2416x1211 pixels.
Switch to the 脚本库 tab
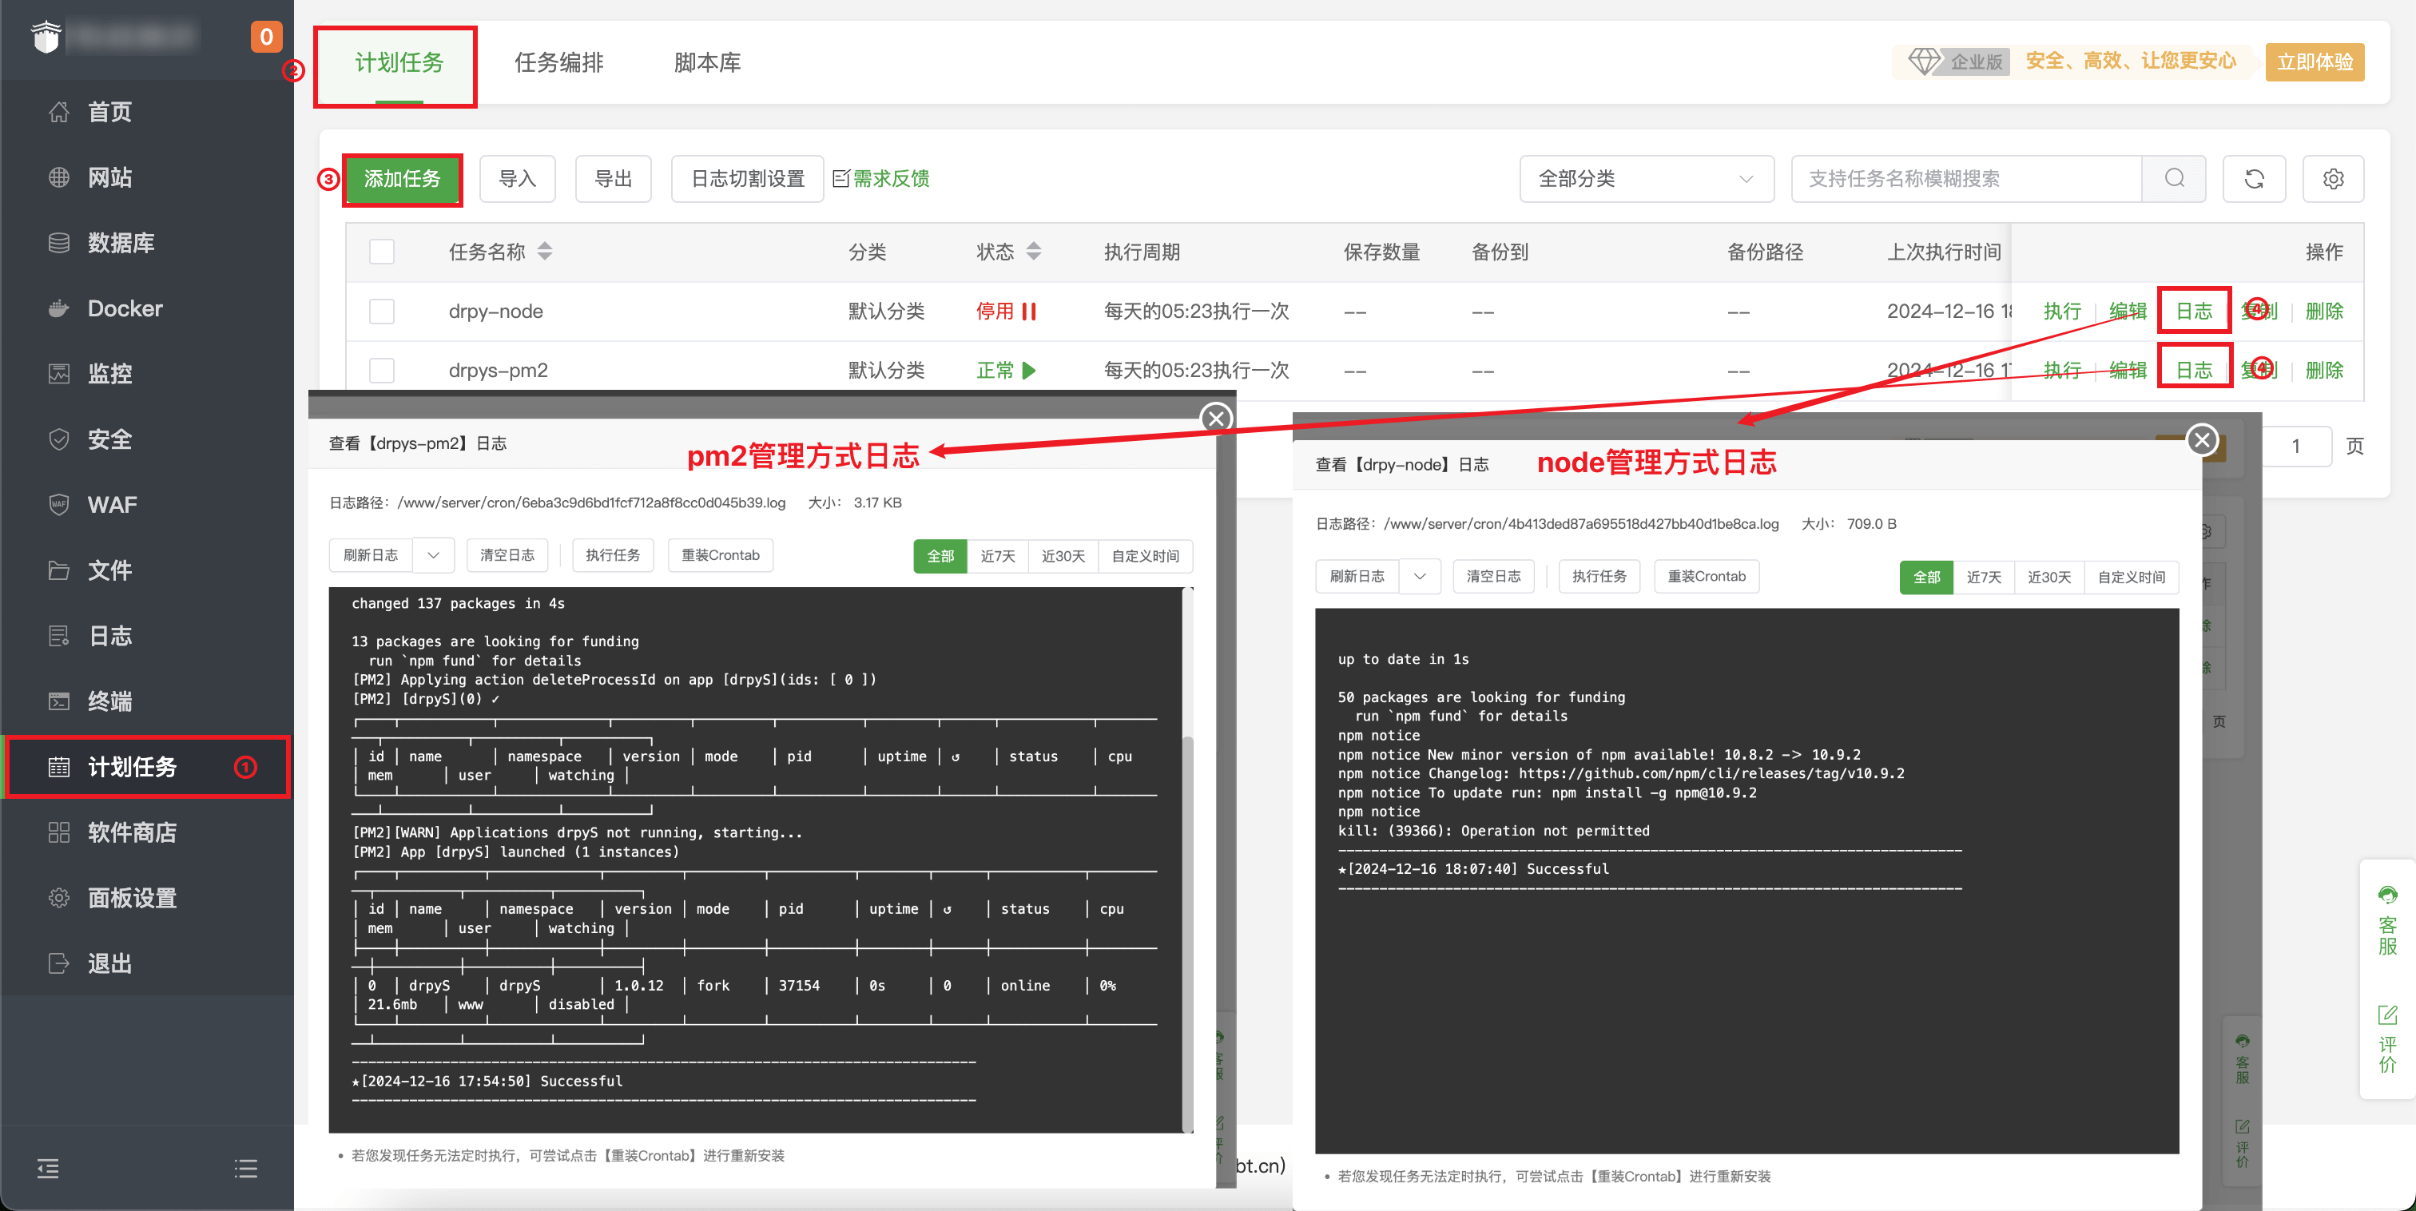(x=707, y=63)
